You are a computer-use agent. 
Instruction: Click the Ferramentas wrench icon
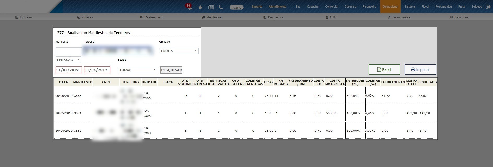click(x=389, y=17)
